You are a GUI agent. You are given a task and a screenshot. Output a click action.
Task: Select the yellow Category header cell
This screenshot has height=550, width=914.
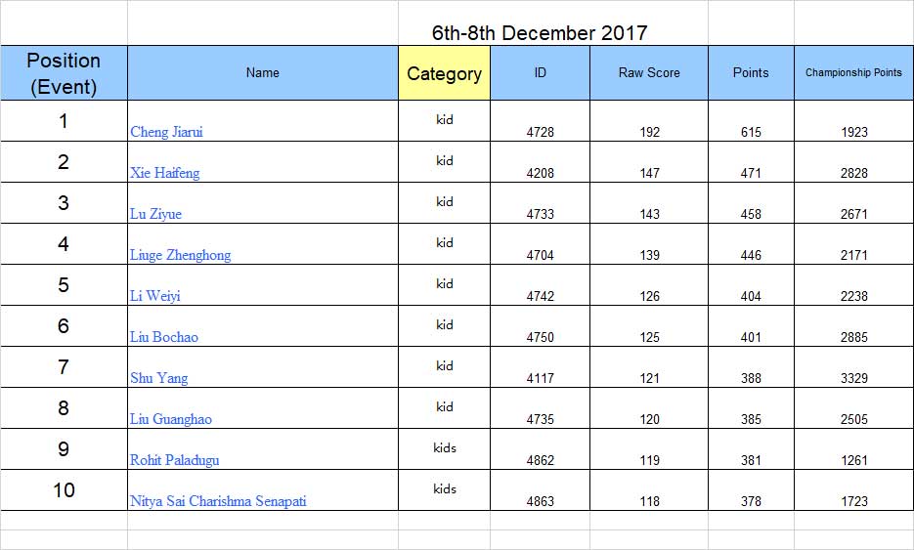(444, 73)
